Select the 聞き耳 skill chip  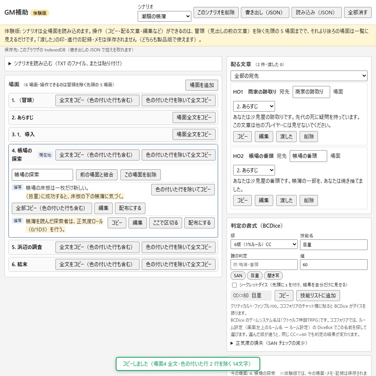coord(273,276)
